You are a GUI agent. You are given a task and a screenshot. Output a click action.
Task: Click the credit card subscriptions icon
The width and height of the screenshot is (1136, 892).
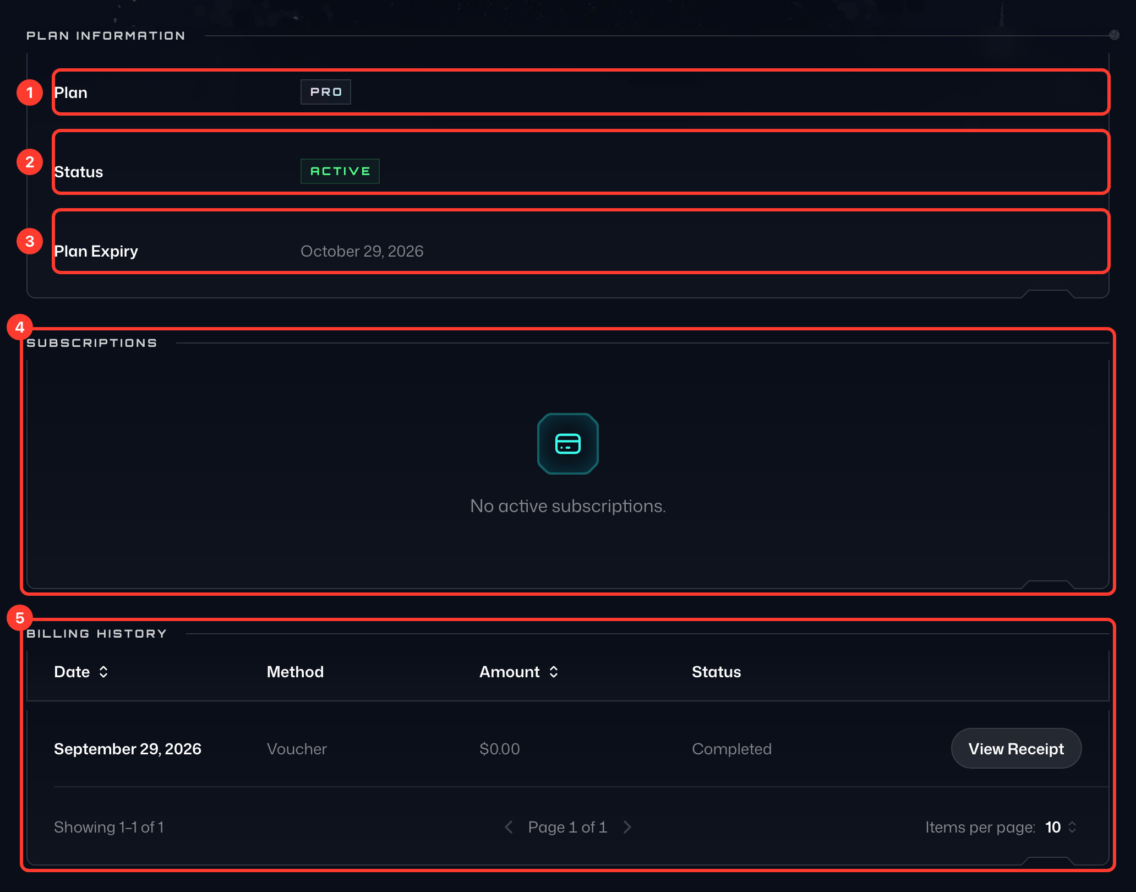567,443
